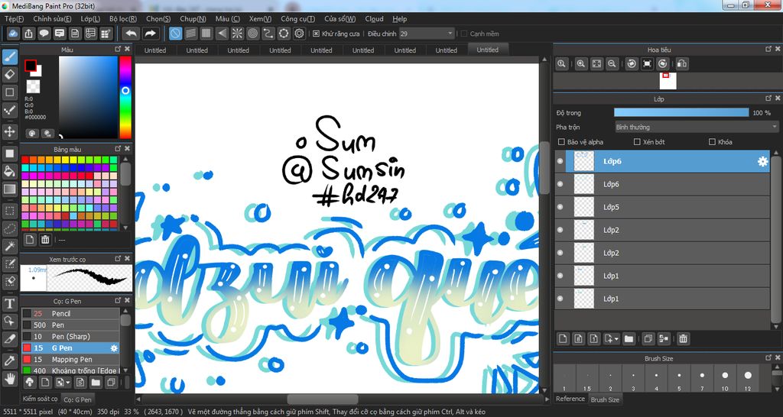Viewport: 783px width, 417px height.
Task: Delete palette color with trash icon
Action: 45,240
